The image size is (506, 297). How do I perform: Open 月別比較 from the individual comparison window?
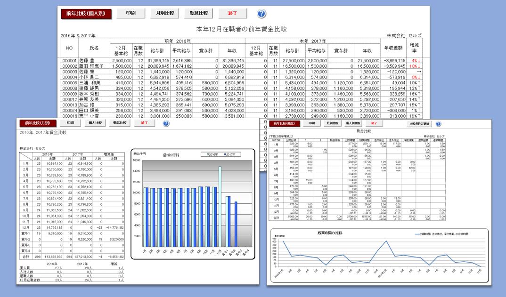[x=165, y=13]
